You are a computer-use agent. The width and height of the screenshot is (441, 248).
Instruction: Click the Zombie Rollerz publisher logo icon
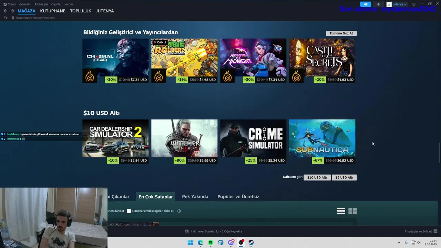[158, 76]
